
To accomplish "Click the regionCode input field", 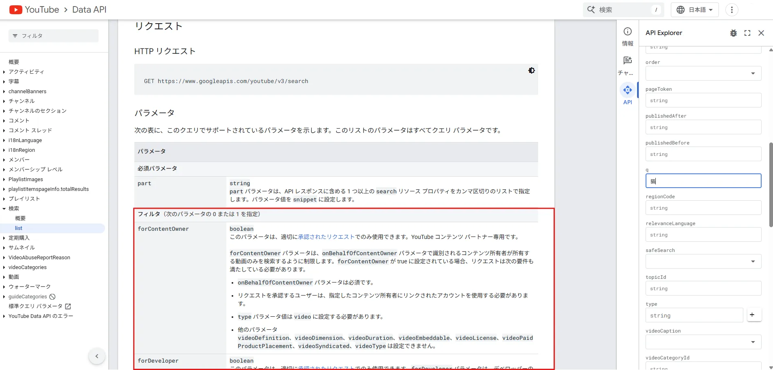I will [703, 208].
